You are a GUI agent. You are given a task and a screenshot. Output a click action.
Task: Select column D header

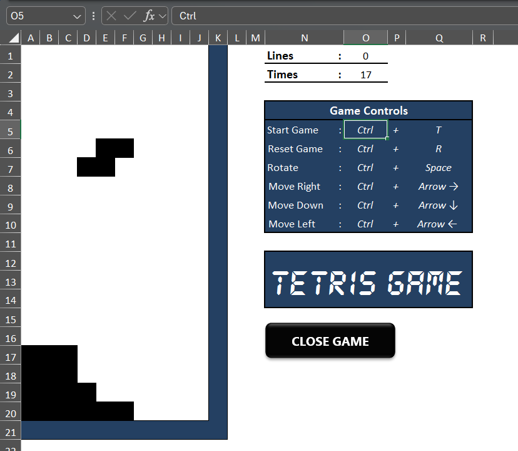point(86,38)
